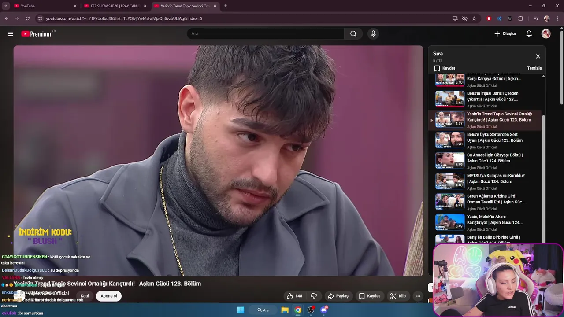This screenshot has height=317, width=564.
Task: Open the blue sound waves extension
Action: pos(499,18)
